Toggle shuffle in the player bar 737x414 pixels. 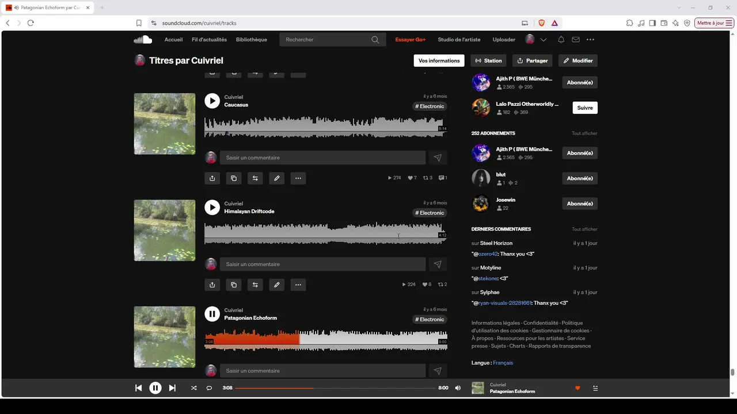pyautogui.click(x=193, y=388)
